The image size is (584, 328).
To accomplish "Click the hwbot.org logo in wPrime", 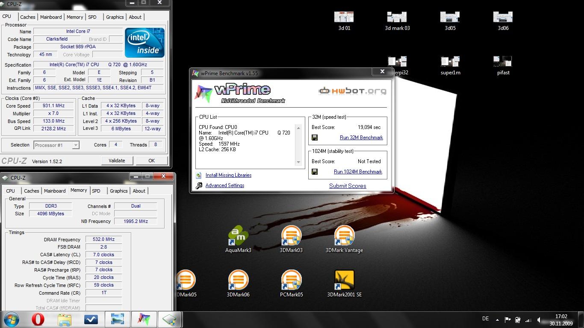I will click(x=352, y=91).
